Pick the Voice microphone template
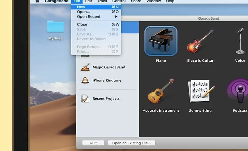This screenshot has height=151, width=248. pos(240,41)
